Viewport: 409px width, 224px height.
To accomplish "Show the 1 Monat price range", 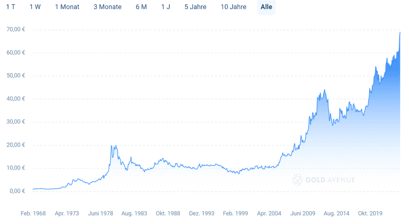I will [67, 7].
